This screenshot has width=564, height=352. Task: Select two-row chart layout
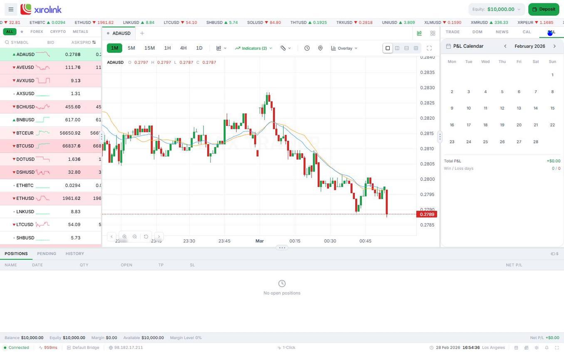click(x=406, y=48)
